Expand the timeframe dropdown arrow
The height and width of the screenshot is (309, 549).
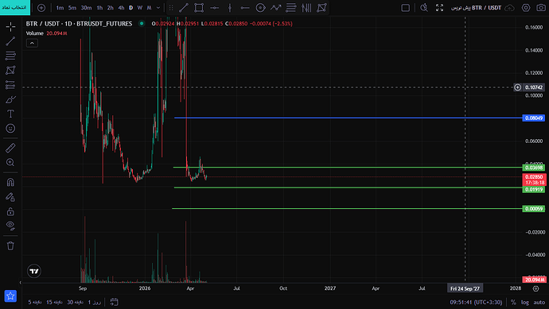158,8
